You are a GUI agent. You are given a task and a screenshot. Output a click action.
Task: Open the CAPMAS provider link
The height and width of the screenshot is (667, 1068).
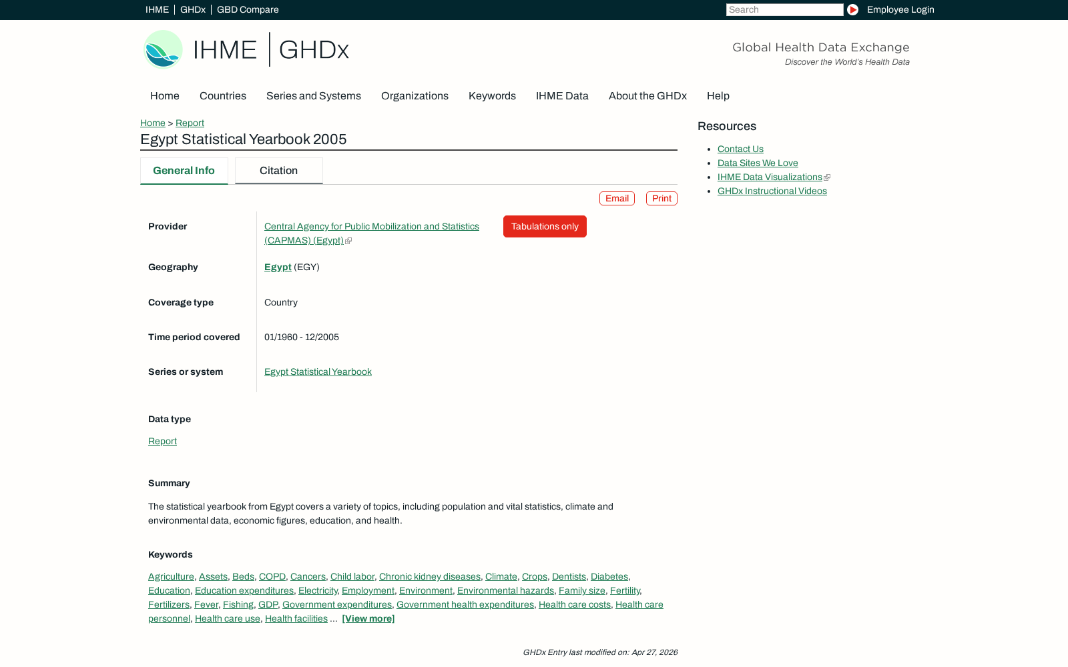point(372,233)
